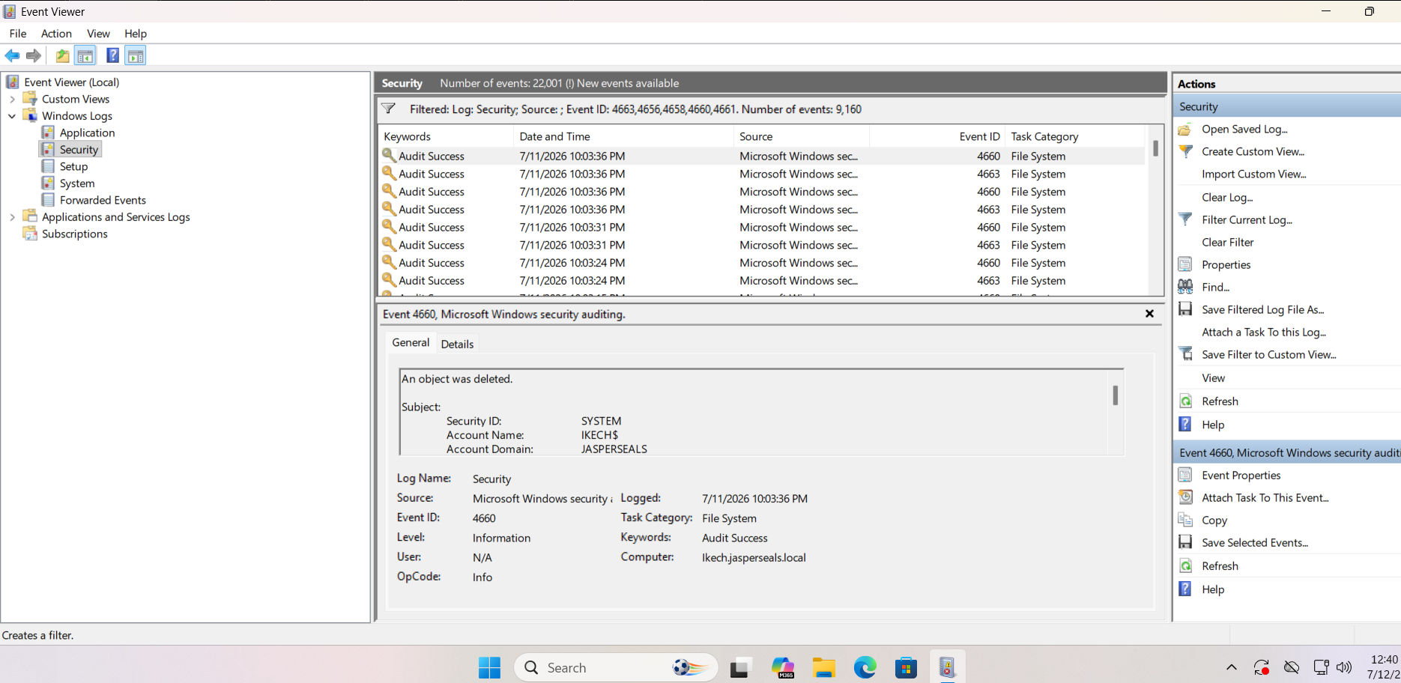Click the Attach Task To This Event icon
The image size is (1401, 683).
1185,497
